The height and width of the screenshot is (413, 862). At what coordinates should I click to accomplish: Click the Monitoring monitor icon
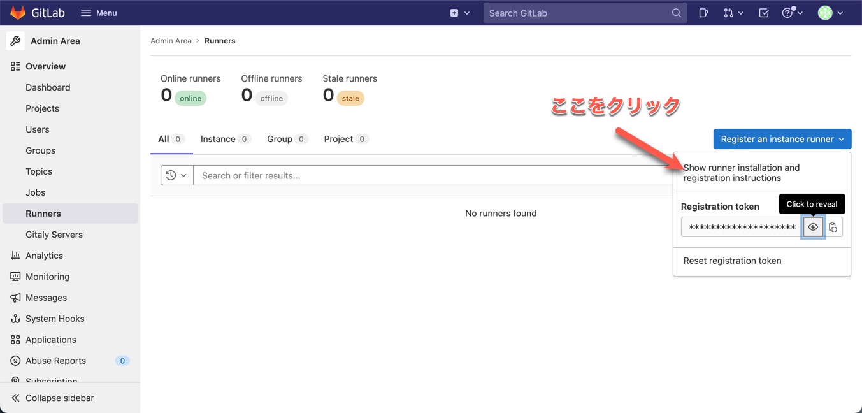point(15,277)
